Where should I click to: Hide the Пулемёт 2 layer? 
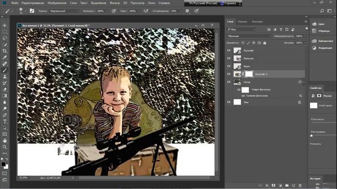229,74
